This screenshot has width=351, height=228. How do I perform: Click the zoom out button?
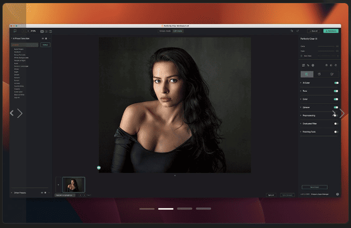[x=24, y=31]
